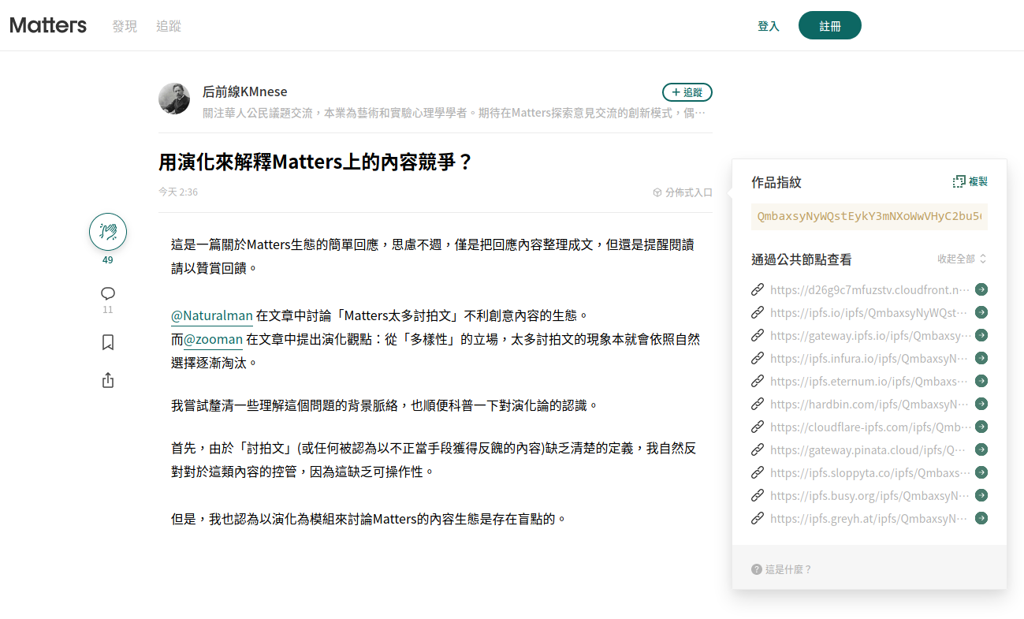Click 這是什麼？ help link
1024x619 pixels.
coord(788,569)
